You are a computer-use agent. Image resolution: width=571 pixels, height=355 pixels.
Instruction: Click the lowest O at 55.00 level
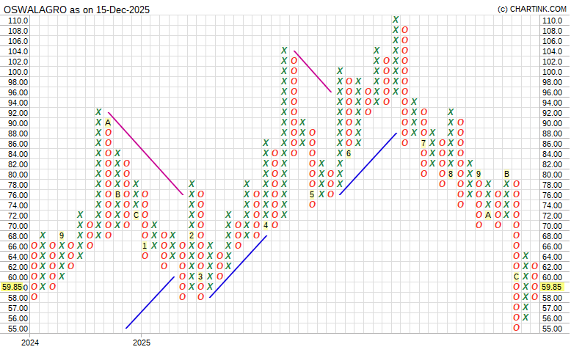(x=517, y=328)
